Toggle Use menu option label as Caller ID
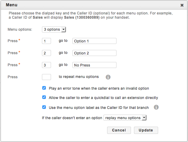This screenshot has height=142, width=188. click(x=44, y=107)
